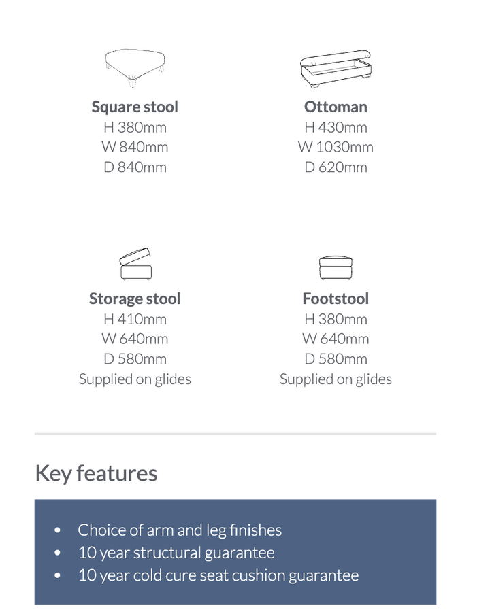Click Footstool depth D 580mm

336,359
